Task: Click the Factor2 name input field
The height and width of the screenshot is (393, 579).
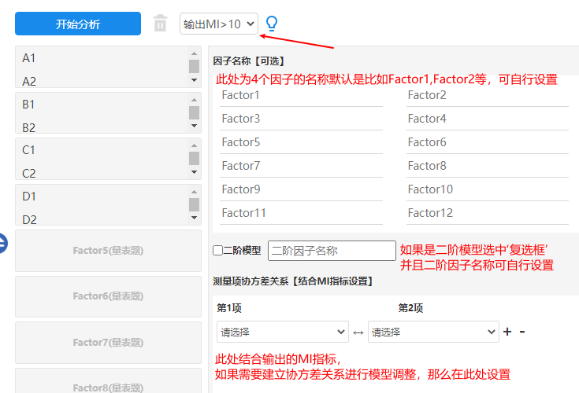Action: (x=487, y=95)
